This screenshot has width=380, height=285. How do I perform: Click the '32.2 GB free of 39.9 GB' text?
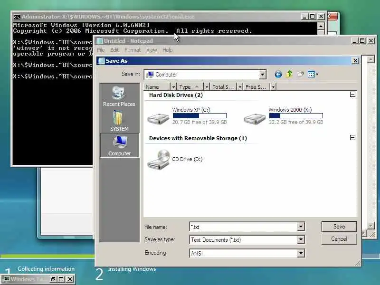tap(296, 122)
